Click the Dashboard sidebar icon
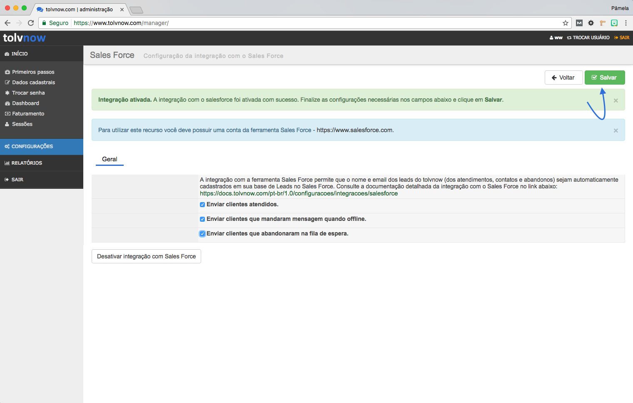 (7, 103)
